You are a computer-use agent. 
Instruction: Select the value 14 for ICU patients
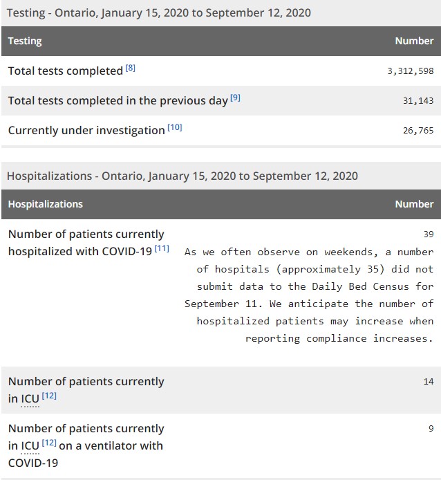428,382
